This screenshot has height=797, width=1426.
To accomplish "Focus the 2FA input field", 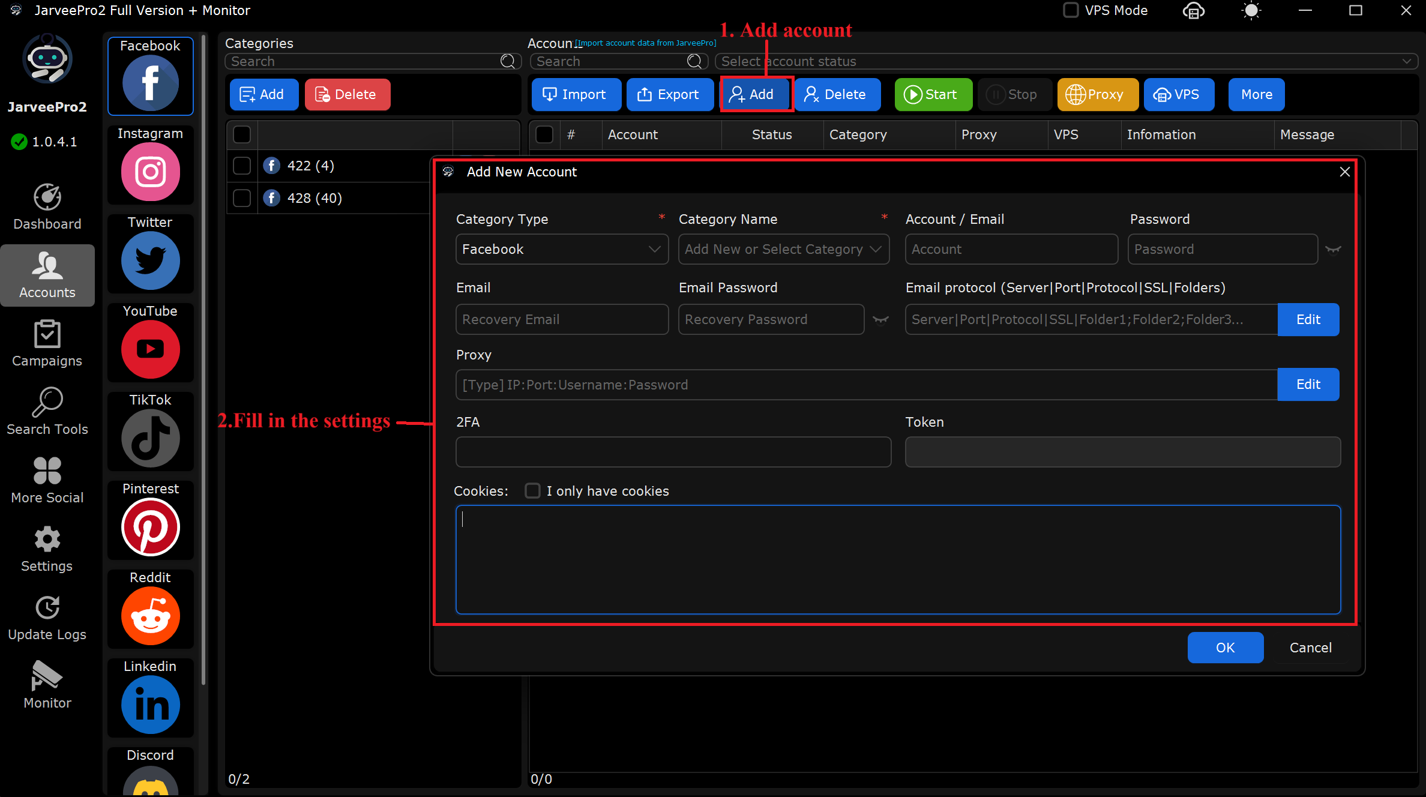I will click(x=673, y=452).
